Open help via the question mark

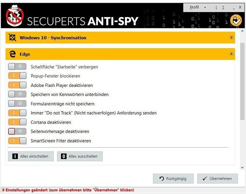223,7
